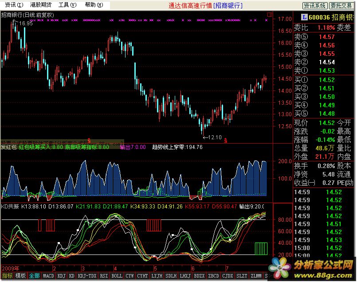
Task: Click the 资讯系统 button
Action: tap(315, 6)
